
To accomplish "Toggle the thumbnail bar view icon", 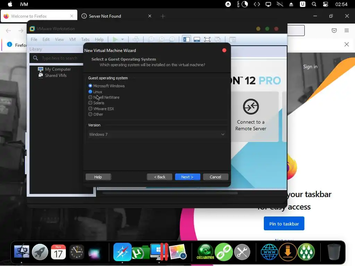I will pyautogui.click(x=197, y=39).
